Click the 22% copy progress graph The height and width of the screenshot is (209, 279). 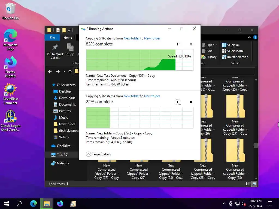tap(139, 118)
